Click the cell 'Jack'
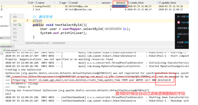The width and height of the screenshot is (198, 105). point(38,9)
